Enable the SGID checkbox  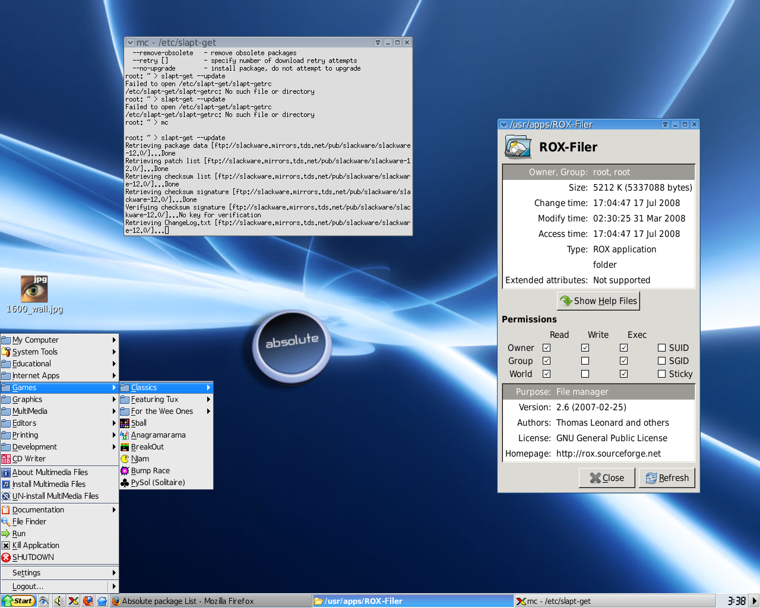point(661,361)
